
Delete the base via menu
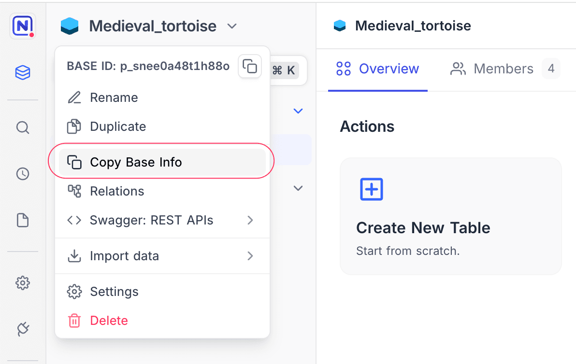click(109, 321)
